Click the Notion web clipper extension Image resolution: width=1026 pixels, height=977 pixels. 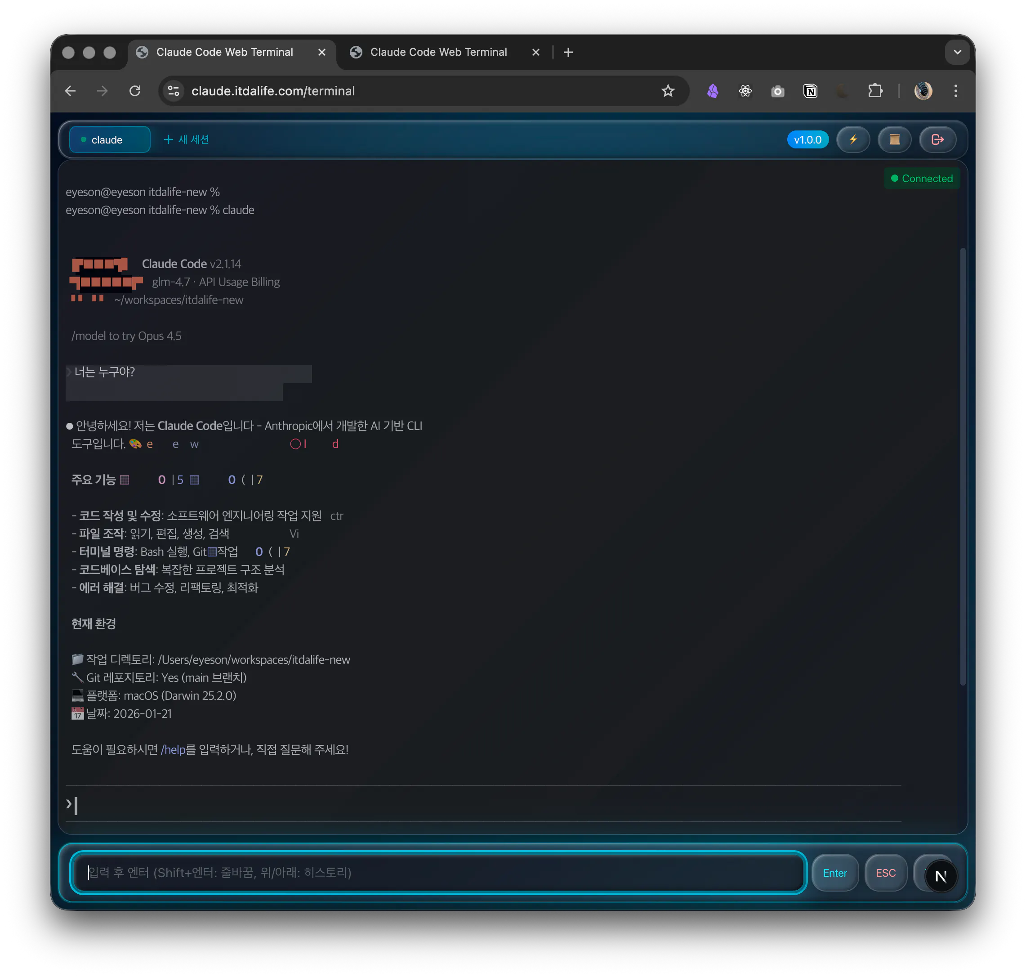pyautogui.click(x=810, y=91)
